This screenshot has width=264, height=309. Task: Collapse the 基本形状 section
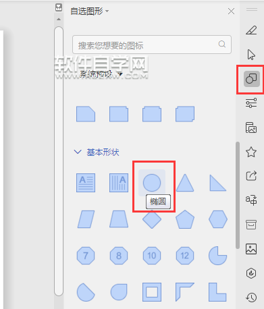(78, 152)
